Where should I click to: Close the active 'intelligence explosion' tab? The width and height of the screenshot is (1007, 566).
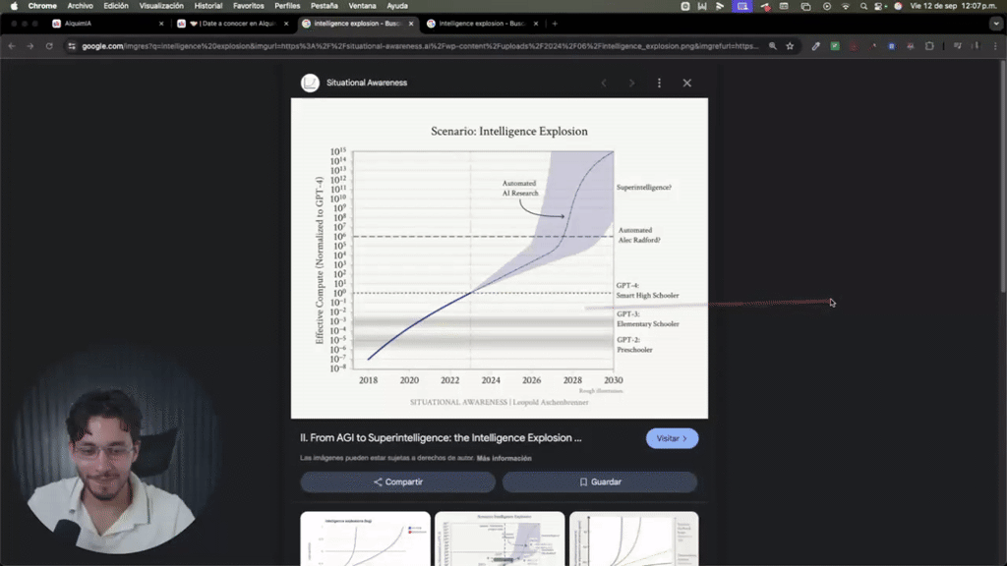[x=411, y=24]
